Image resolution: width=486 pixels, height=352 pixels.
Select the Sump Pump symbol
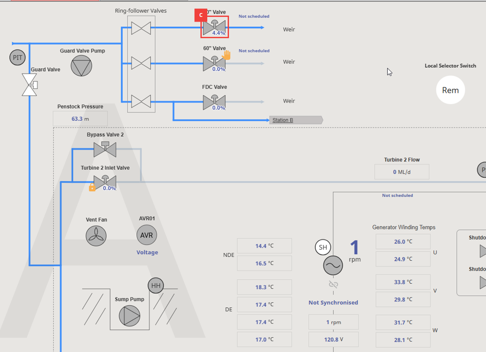click(130, 316)
